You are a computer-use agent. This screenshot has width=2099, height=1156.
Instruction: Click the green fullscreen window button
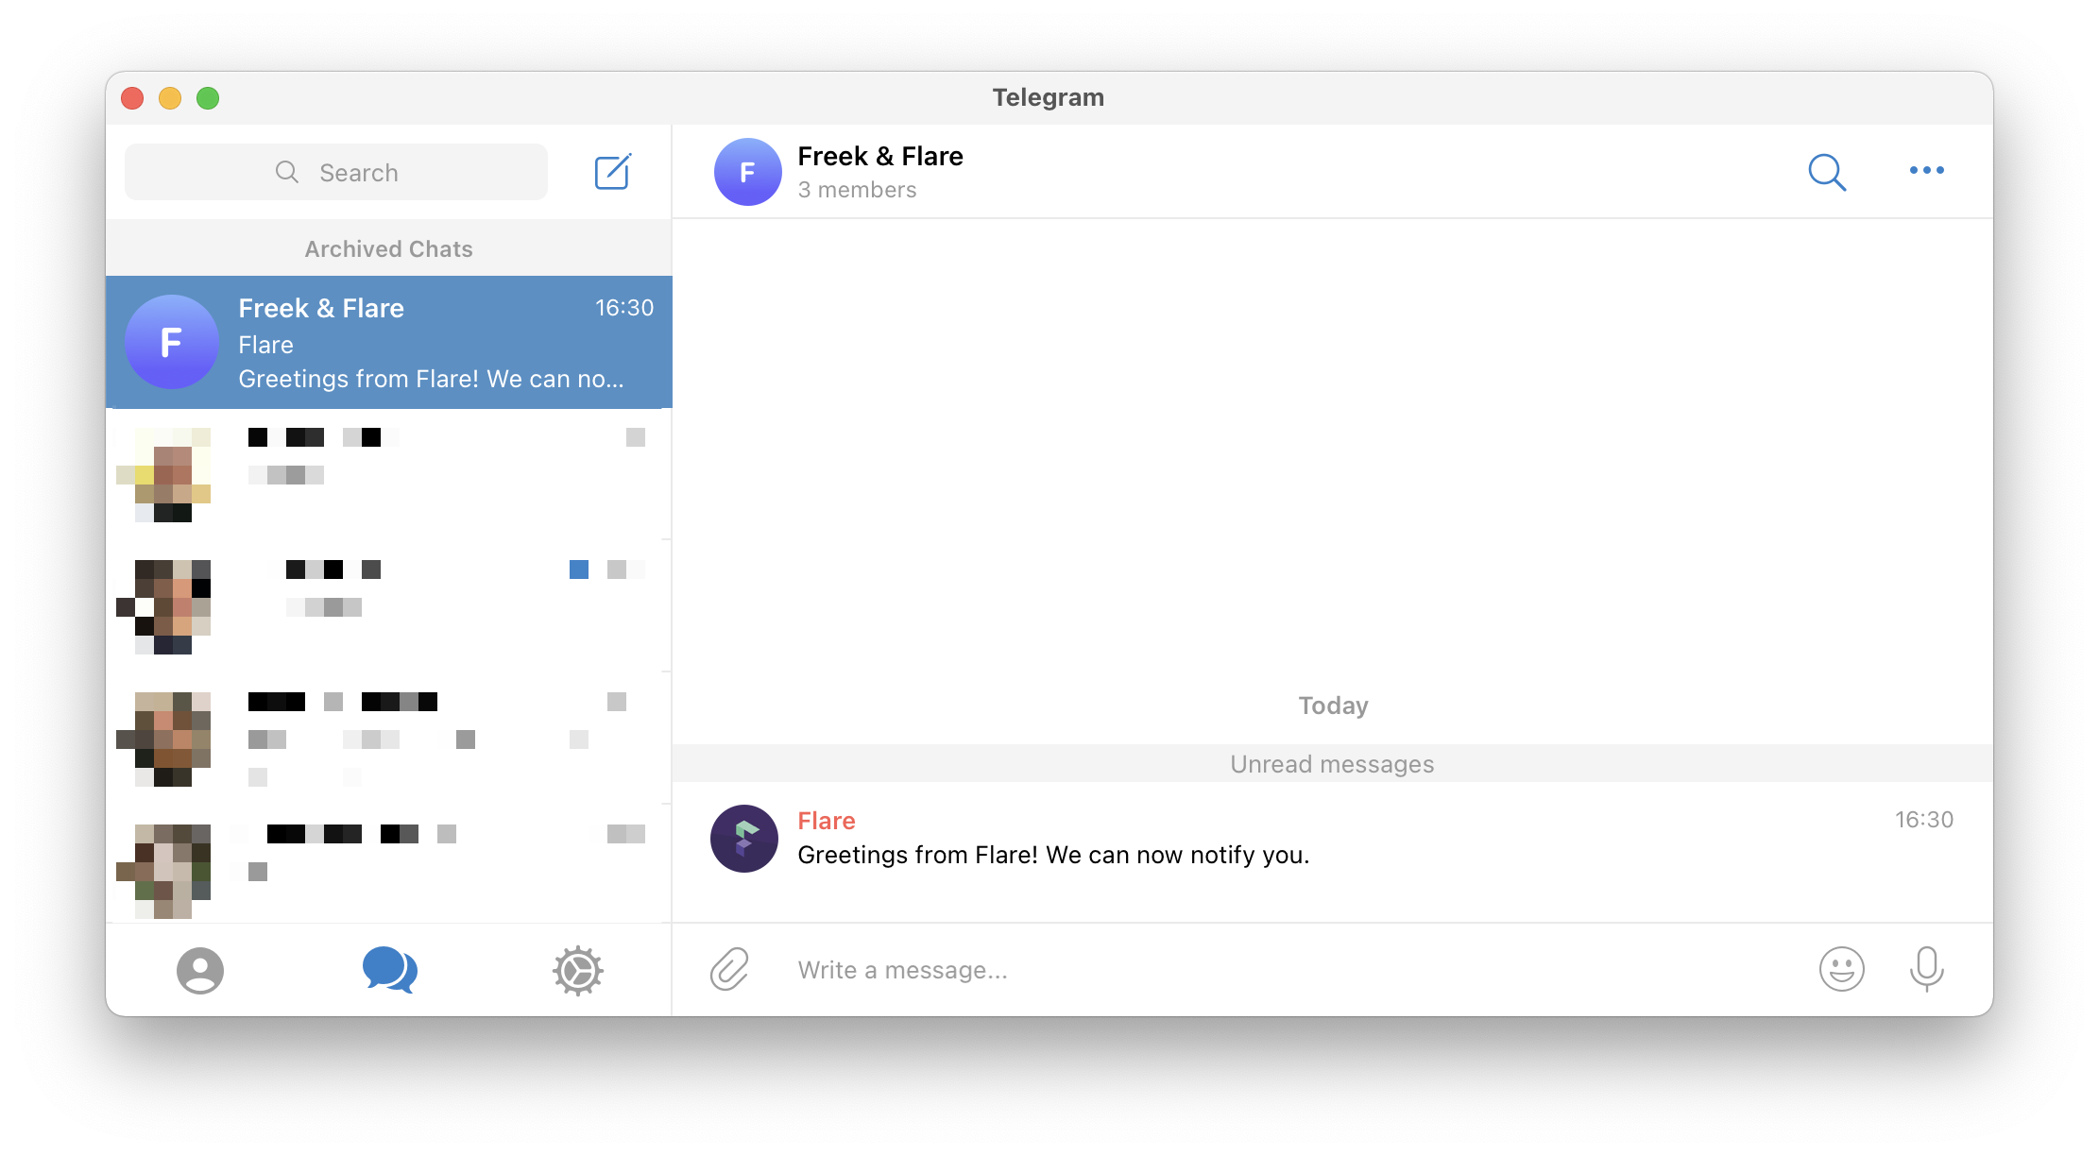point(208,98)
